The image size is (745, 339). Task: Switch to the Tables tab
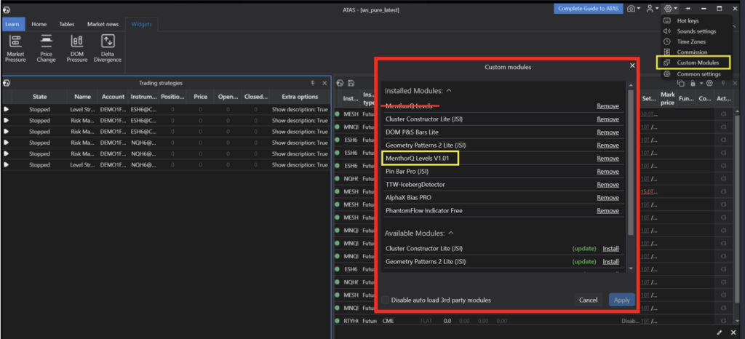point(66,24)
